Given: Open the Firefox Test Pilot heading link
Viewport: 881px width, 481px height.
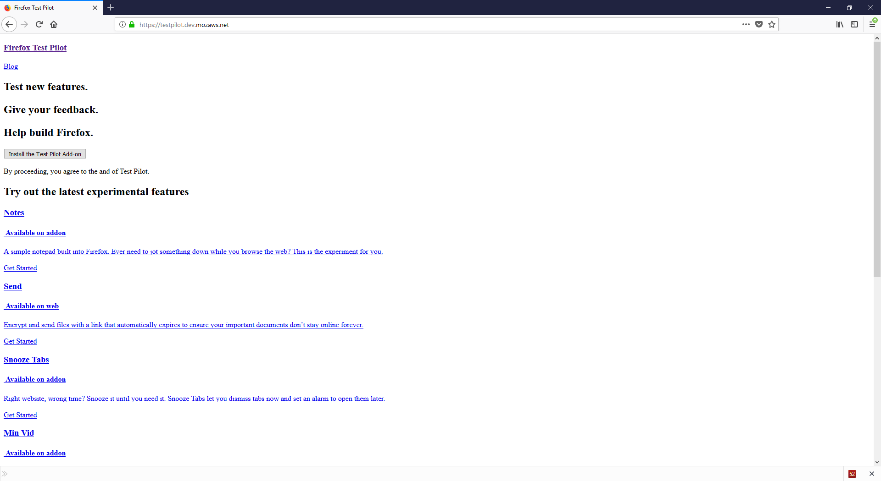Looking at the screenshot, I should pos(35,48).
